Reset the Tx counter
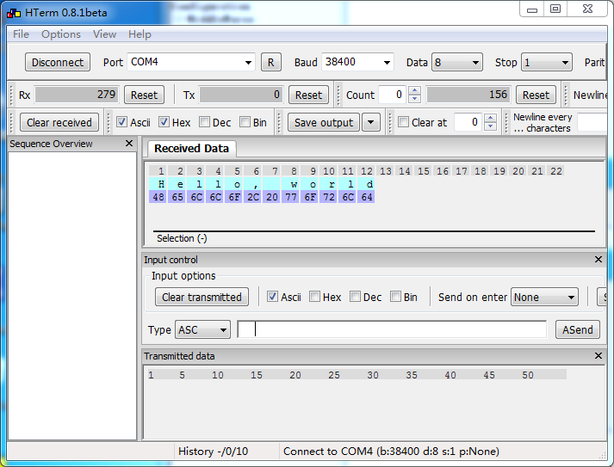The width and height of the screenshot is (614, 467). click(x=308, y=95)
